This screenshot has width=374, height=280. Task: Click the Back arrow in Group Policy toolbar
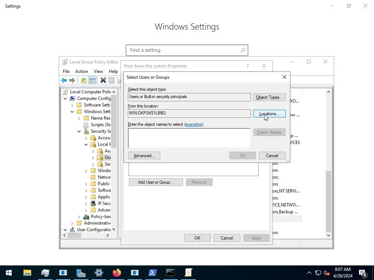click(64, 81)
